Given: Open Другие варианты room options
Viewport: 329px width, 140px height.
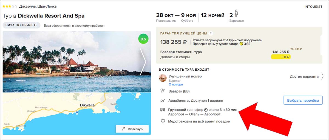Looking at the screenshot, I should (x=307, y=76).
